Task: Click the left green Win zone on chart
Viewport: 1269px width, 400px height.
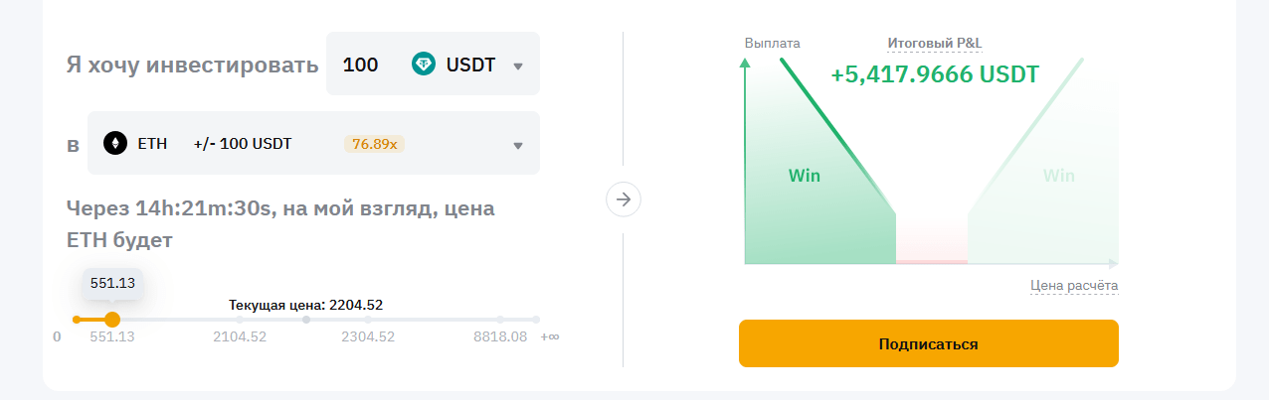Action: click(805, 177)
